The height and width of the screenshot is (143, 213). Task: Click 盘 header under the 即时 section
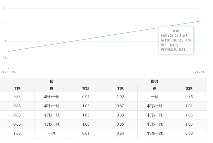pos(154,89)
